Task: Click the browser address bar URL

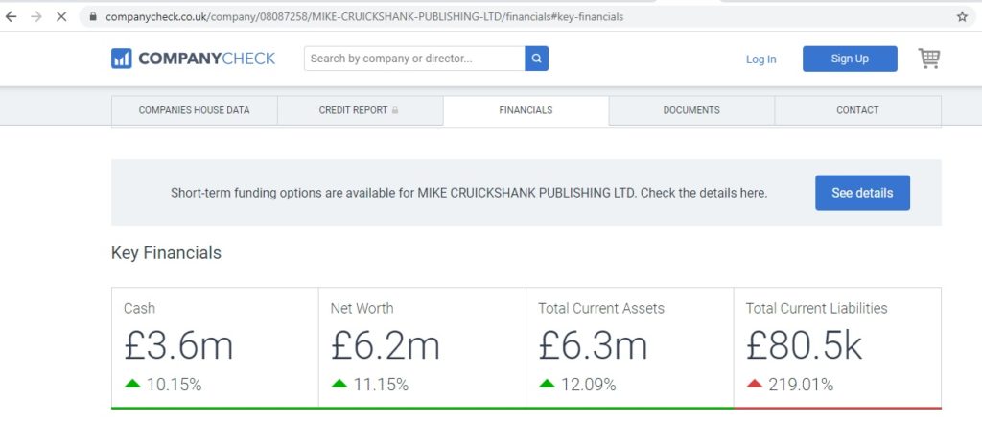Action: pyautogui.click(x=364, y=17)
